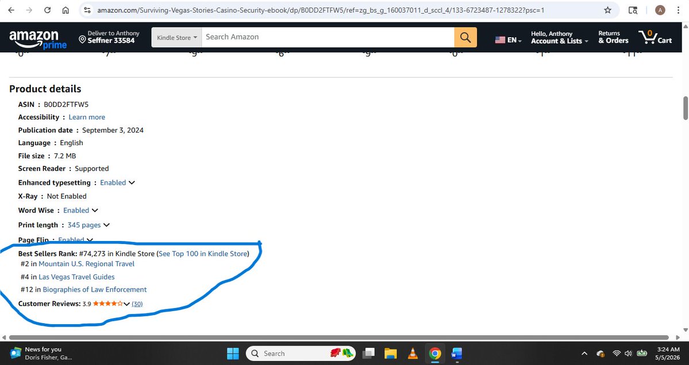Viewport: 689px width, 365px height.
Task: Expand the Word Wise Enabled chevron
Action: coord(95,211)
